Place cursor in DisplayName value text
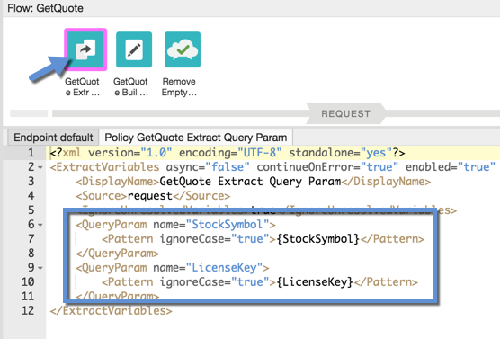Image resolution: width=500 pixels, height=339 pixels. click(250, 182)
